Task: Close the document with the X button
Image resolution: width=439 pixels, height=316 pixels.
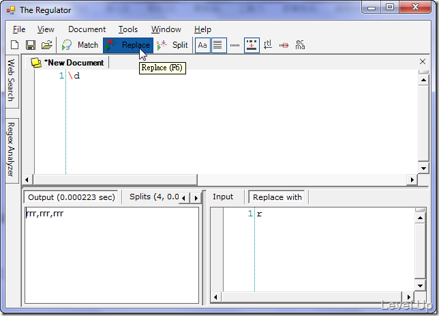Action: (x=423, y=61)
